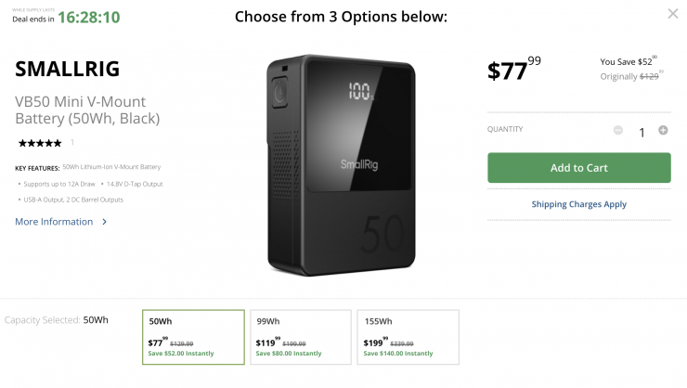Decrease quantity with minus icon
687x388 pixels.
(x=618, y=130)
